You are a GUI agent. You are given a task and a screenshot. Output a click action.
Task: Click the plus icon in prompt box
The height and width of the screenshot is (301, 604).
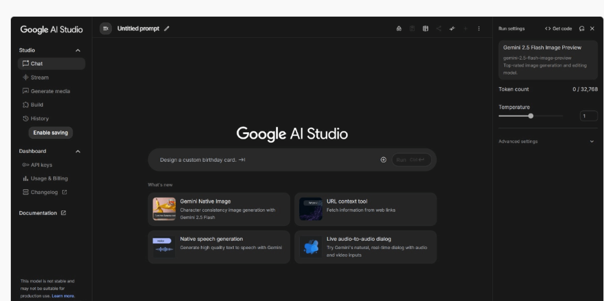(383, 160)
